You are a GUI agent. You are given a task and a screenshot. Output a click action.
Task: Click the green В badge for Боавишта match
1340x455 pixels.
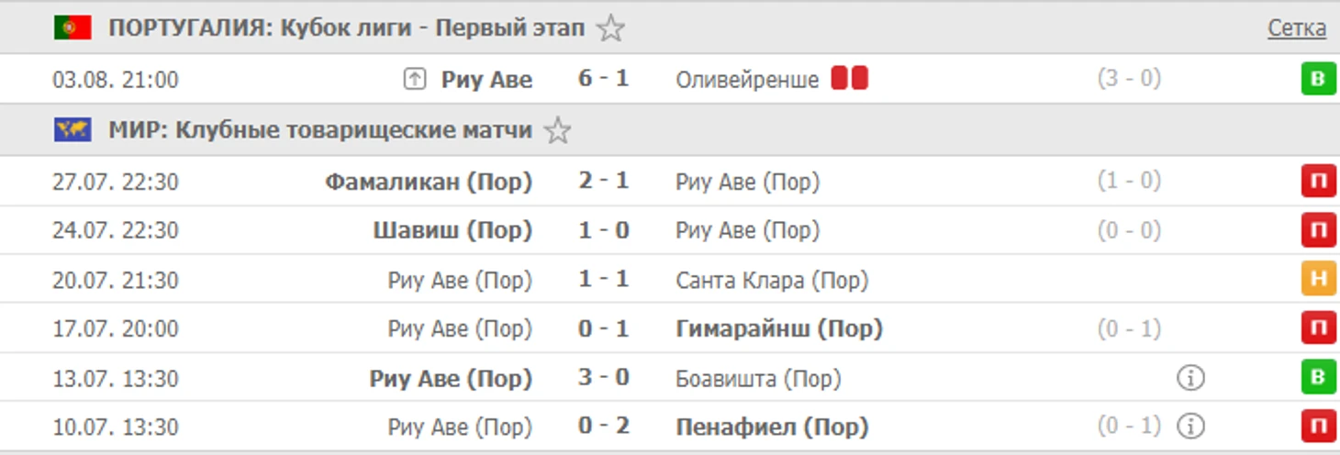(1318, 378)
